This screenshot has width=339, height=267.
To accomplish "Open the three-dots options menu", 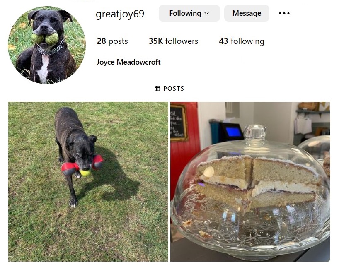I will point(284,13).
